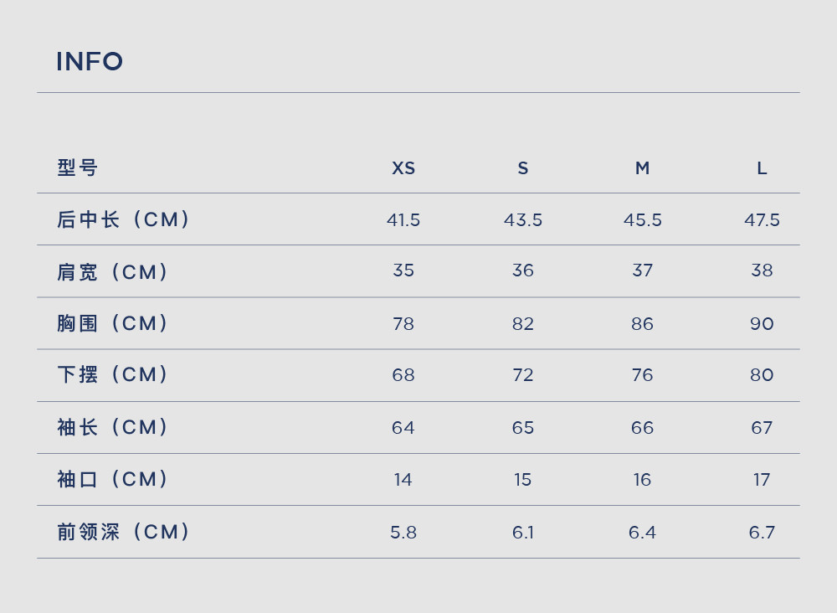837x613 pixels.
Task: Click the INFO heading
Action: click(90, 61)
